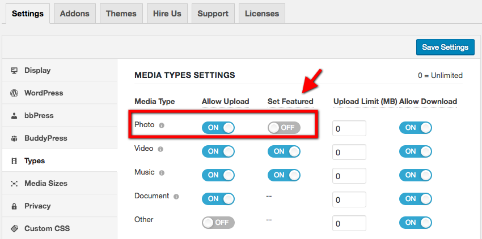The image size is (482, 239).
Task: Click the WordPress logo icon in sidebar
Action: pos(14,93)
